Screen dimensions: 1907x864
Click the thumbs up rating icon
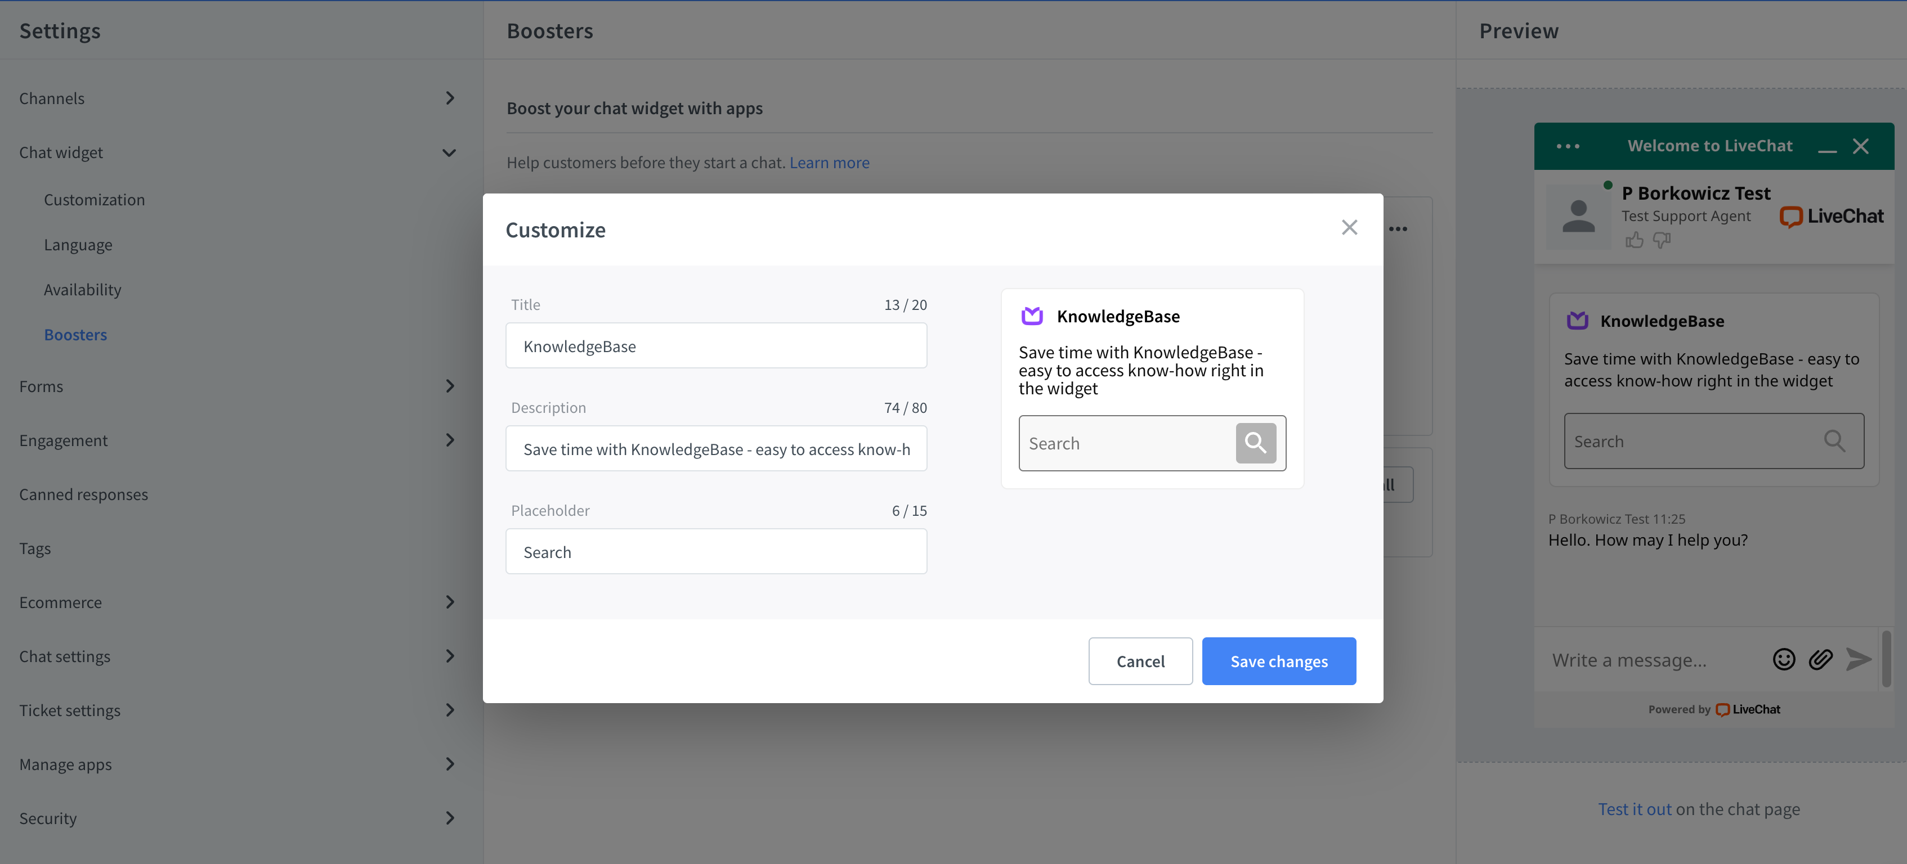click(1634, 240)
